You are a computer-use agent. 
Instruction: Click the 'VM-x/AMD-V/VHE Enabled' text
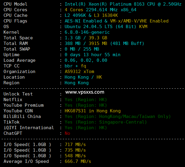[x=139, y=21]
